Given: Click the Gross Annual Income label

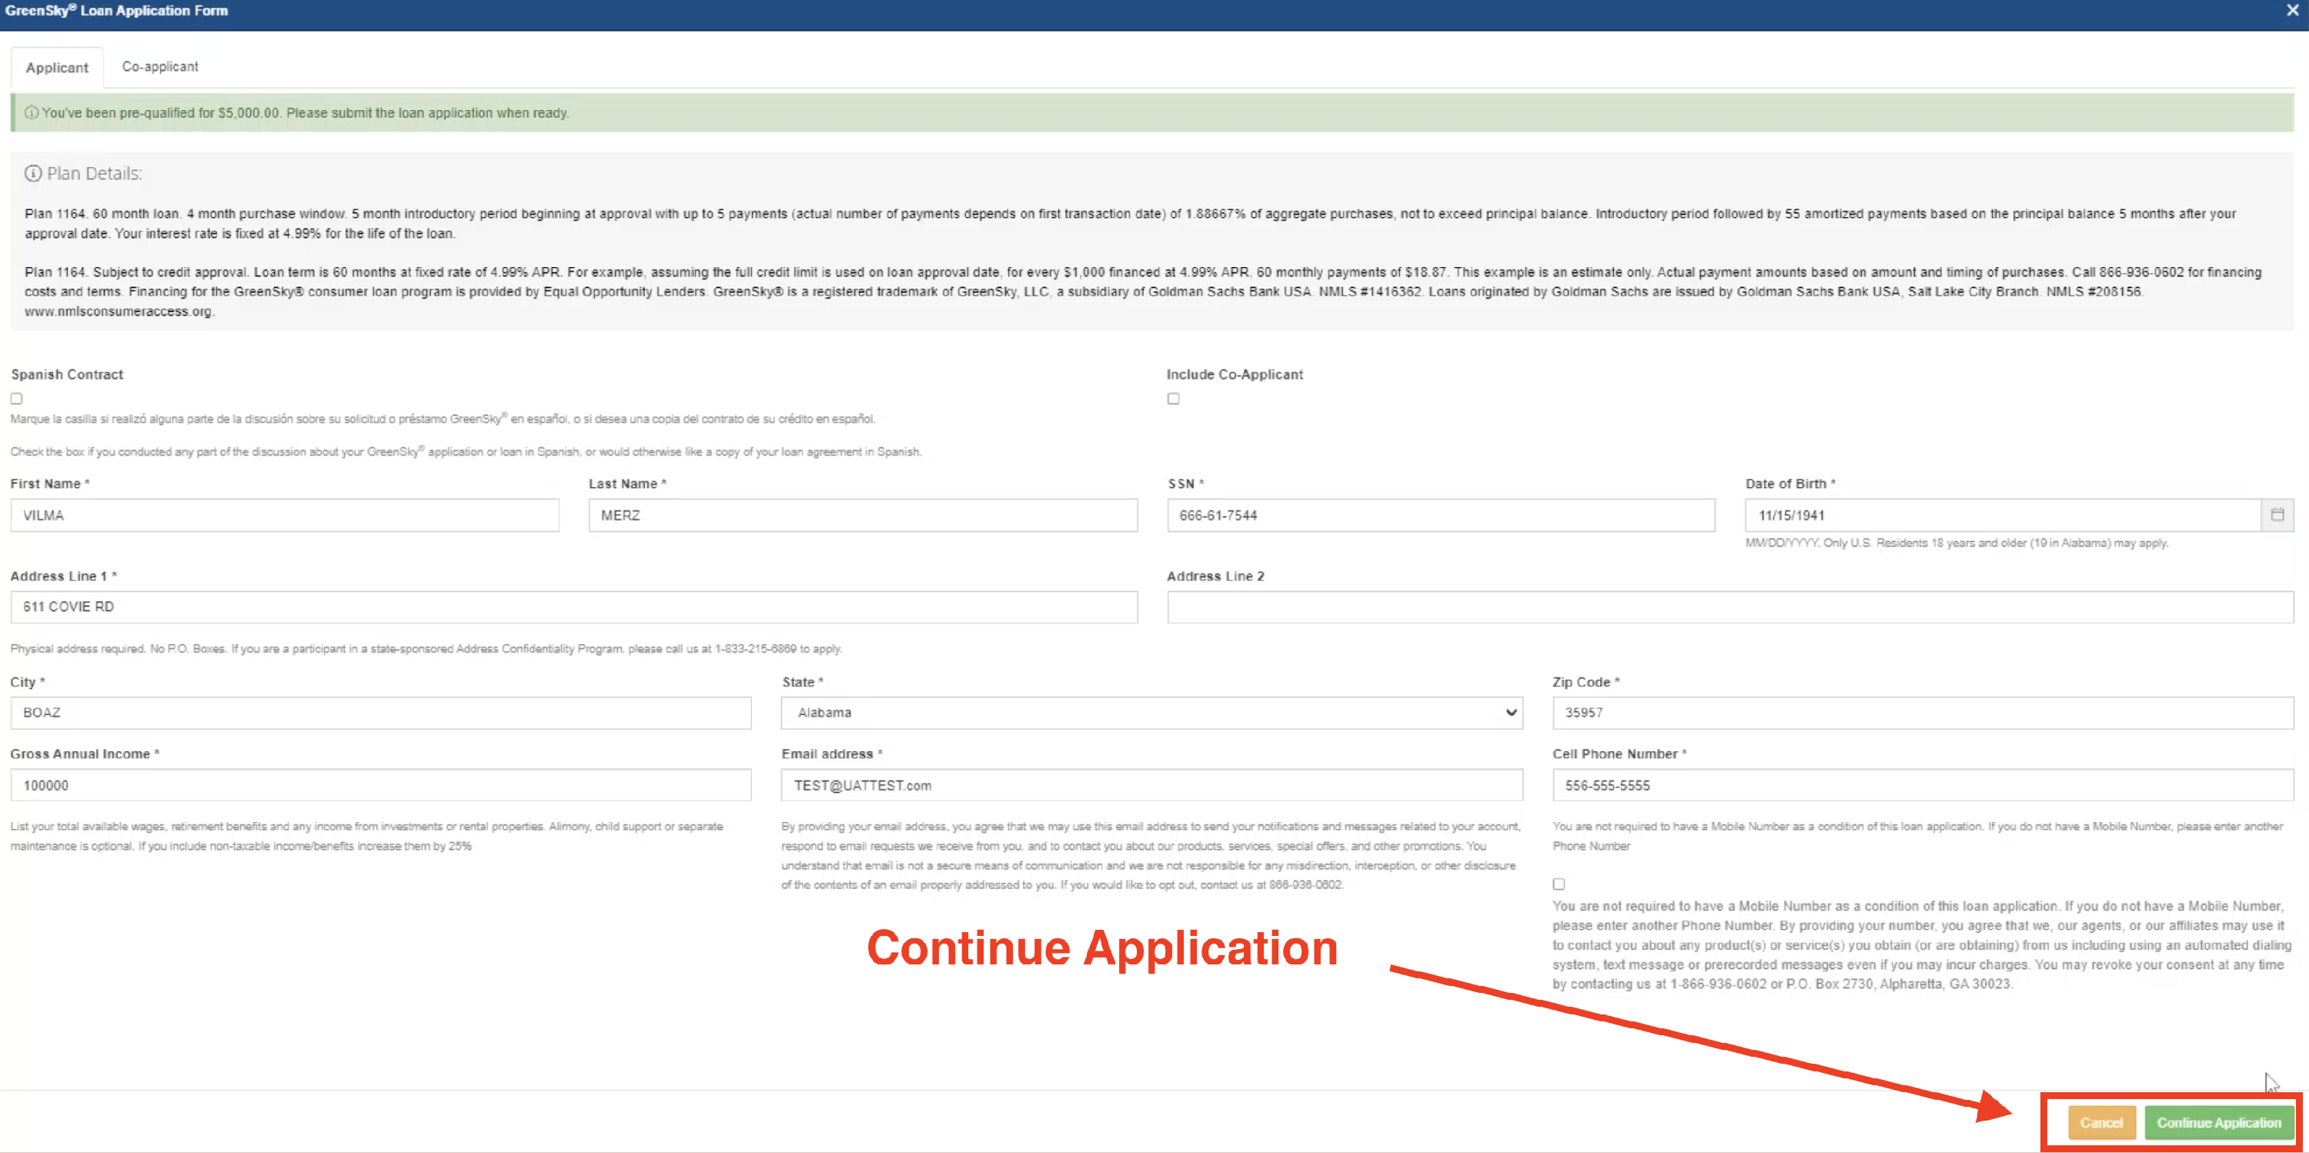Looking at the screenshot, I should 84,753.
